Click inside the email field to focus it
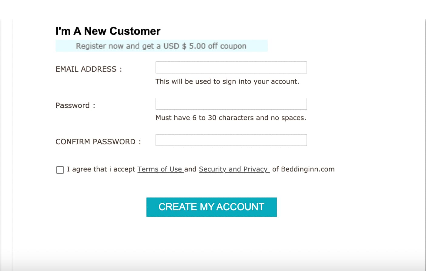 231,67
